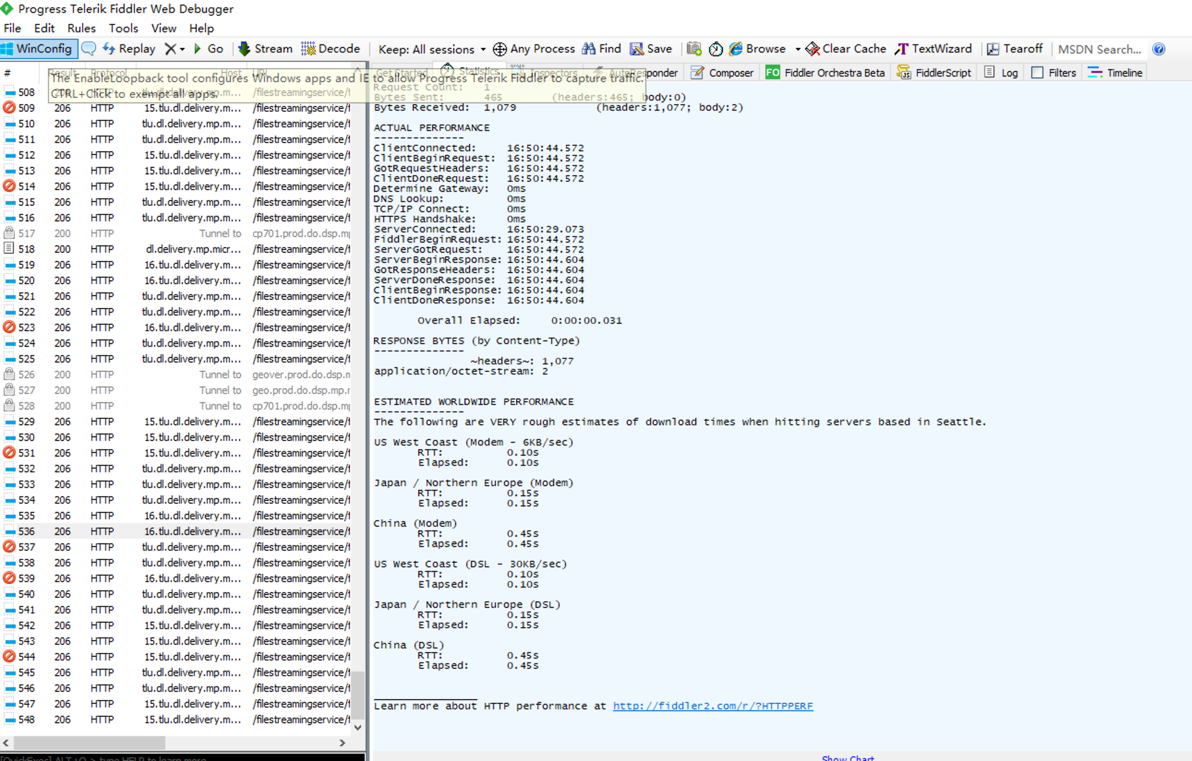
Task: Select session 509 blocked icon
Action: click(x=9, y=107)
